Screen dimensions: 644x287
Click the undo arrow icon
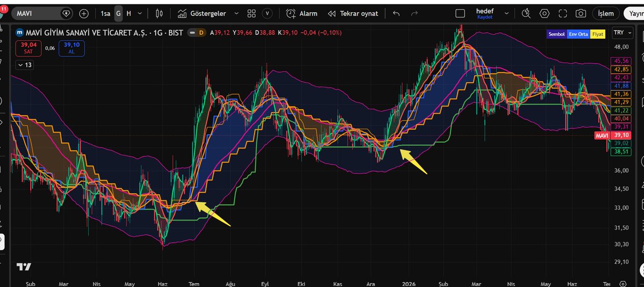396,13
